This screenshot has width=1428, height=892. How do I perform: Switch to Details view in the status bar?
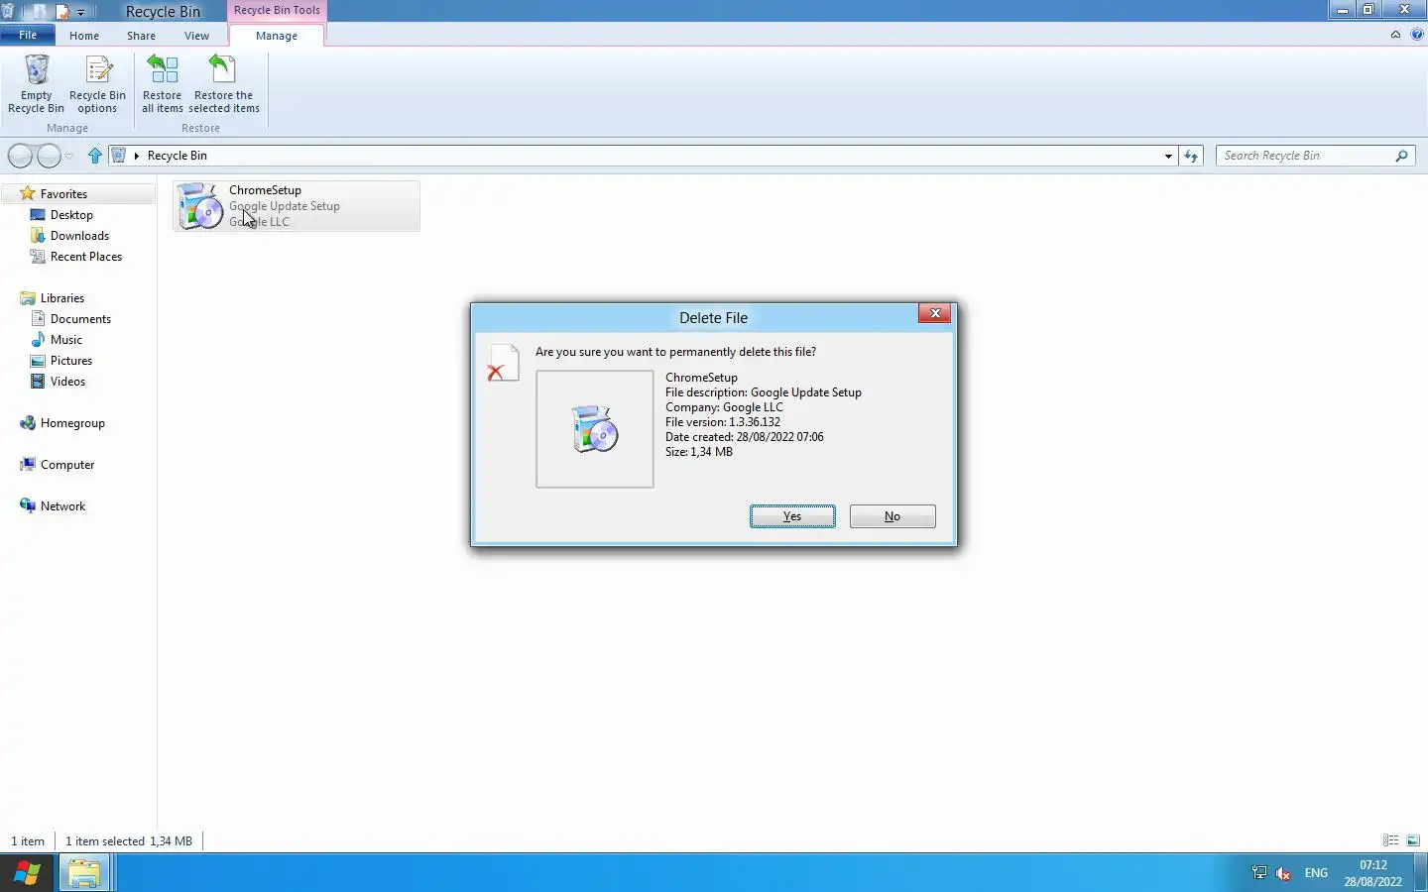click(1391, 840)
